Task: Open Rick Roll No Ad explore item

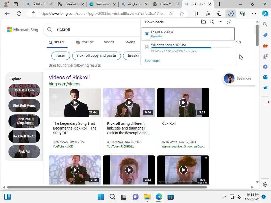Action: click(24, 136)
